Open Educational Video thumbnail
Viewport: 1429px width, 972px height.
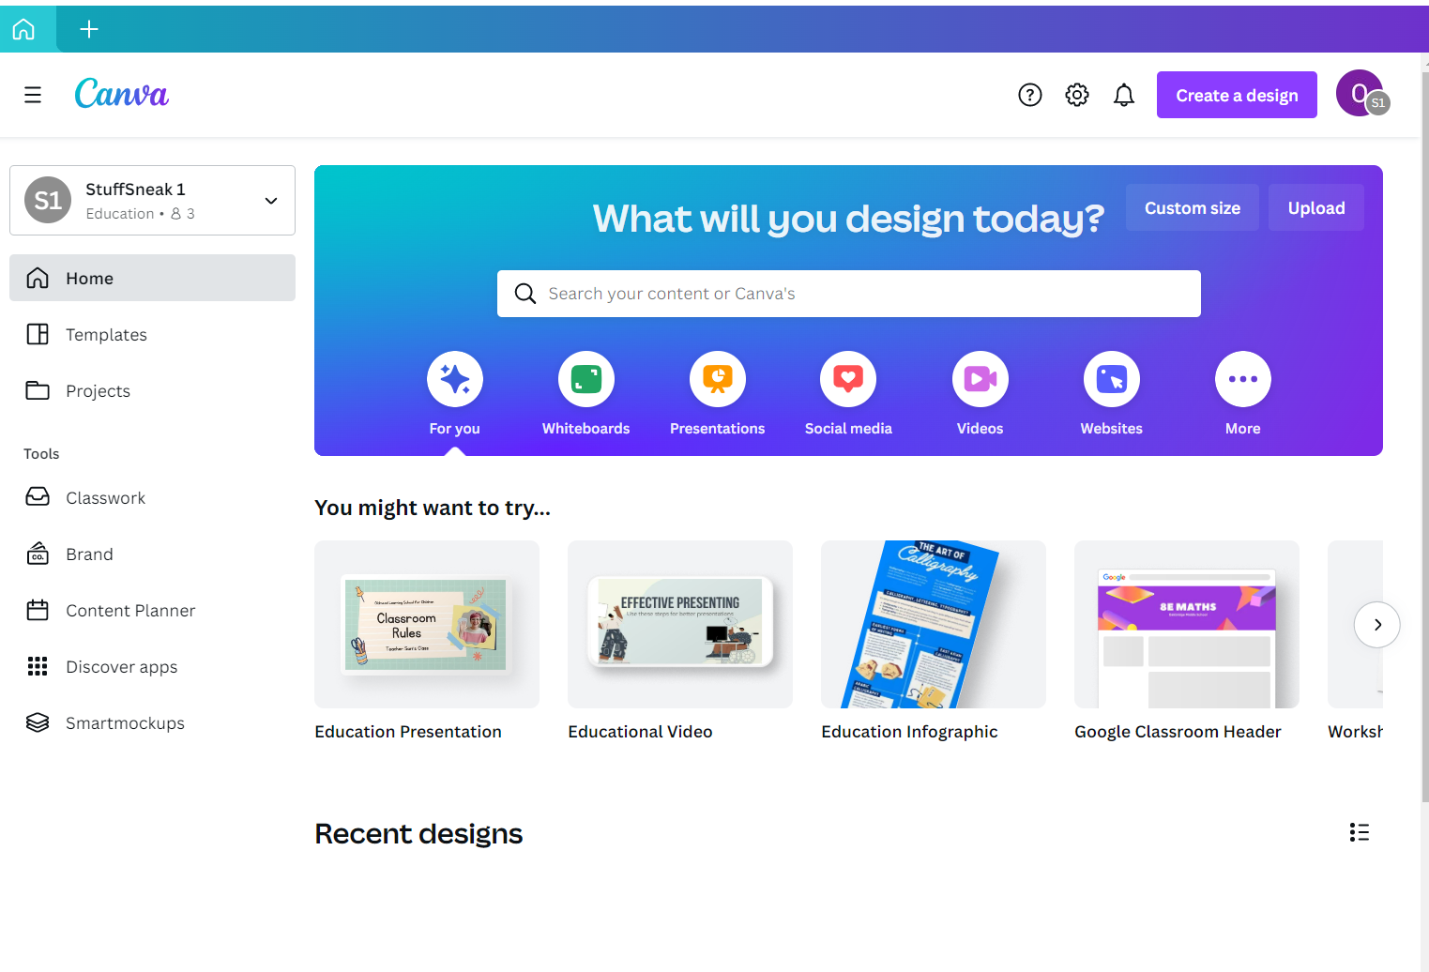pos(680,624)
